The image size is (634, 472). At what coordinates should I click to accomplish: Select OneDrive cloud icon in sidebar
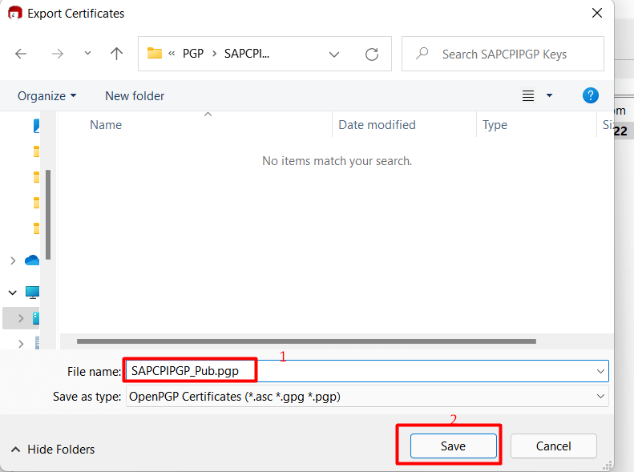click(32, 260)
